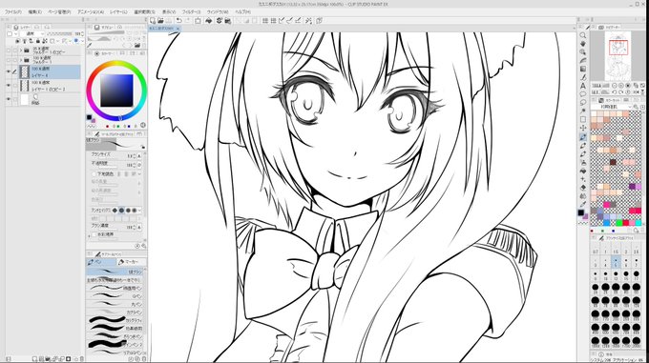Select the カブラペン brush preset
This screenshot has width=649, height=363.
click(115, 313)
